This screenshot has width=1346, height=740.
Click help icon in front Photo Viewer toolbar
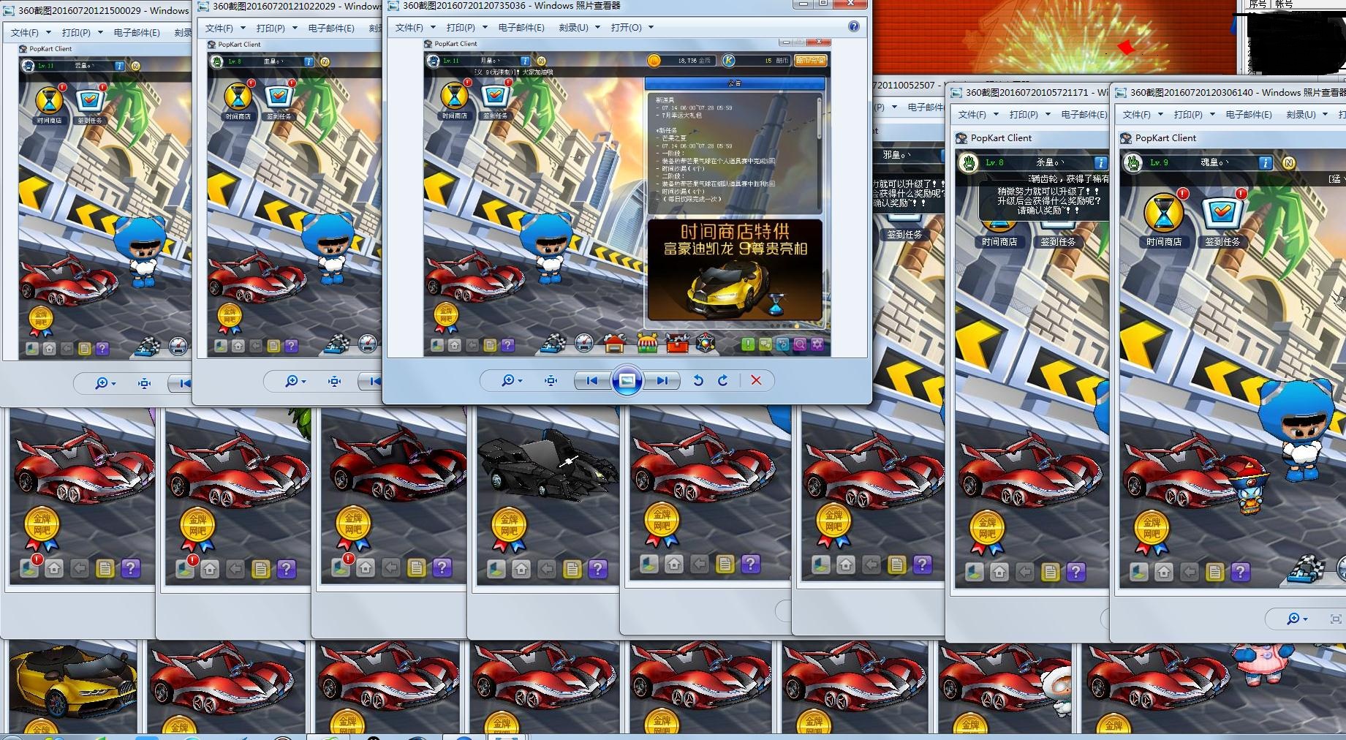point(853,27)
